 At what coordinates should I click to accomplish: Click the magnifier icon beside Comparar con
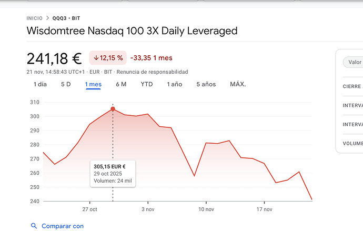click(34, 226)
